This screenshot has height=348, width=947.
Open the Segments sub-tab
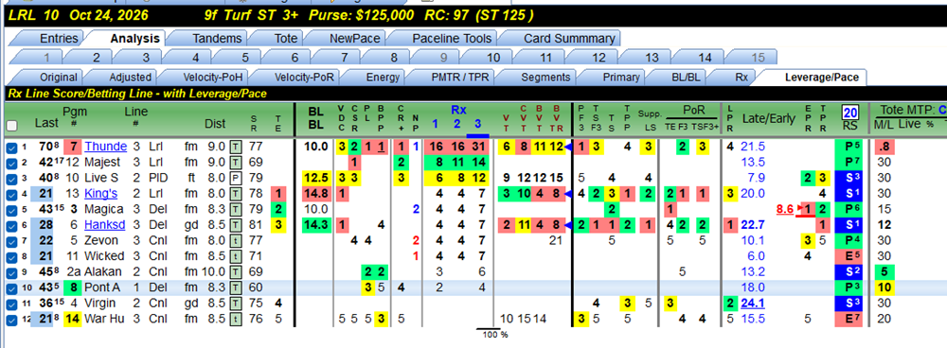[x=545, y=78]
